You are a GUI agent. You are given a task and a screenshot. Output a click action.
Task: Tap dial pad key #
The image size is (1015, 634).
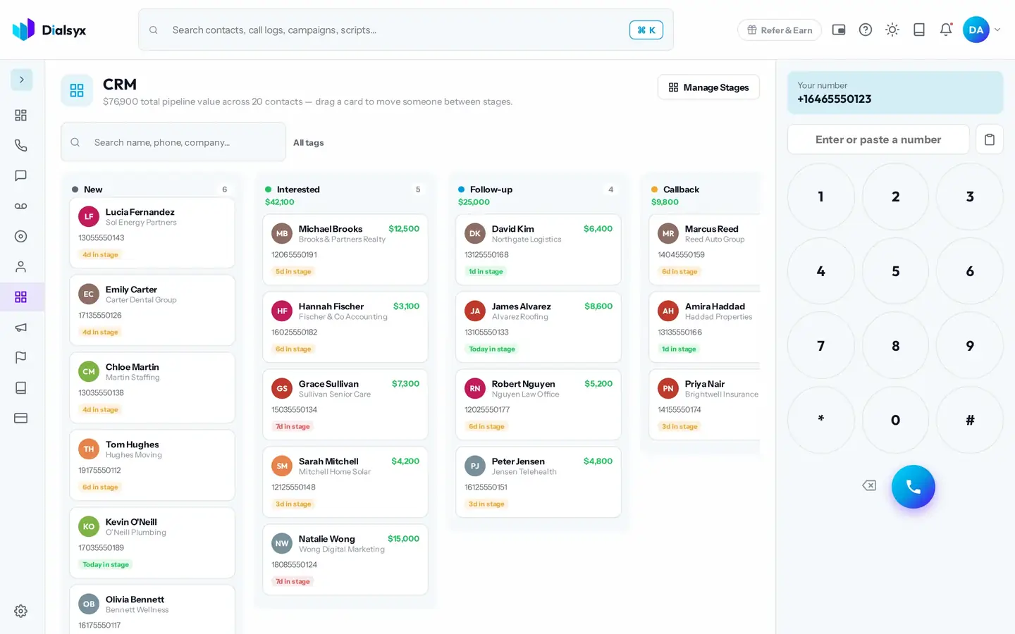[x=970, y=420]
